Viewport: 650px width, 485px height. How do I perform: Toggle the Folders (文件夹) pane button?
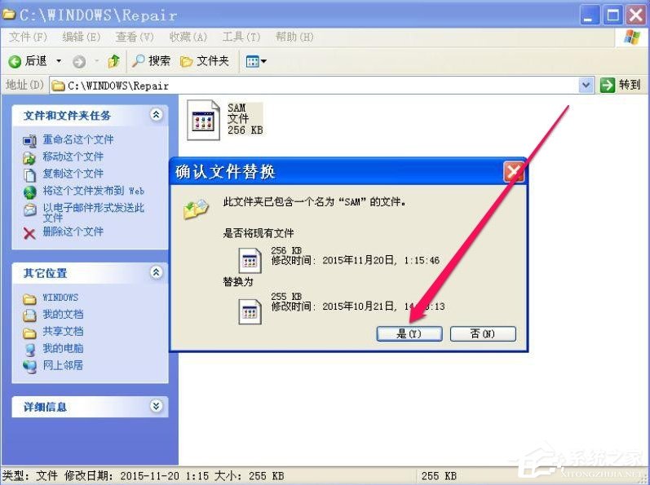click(205, 61)
